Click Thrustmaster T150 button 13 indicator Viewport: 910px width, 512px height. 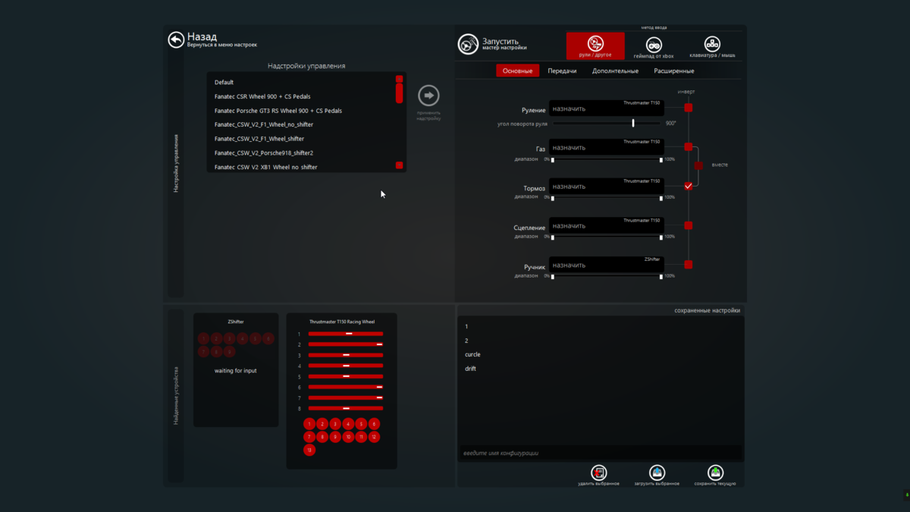[x=309, y=450]
